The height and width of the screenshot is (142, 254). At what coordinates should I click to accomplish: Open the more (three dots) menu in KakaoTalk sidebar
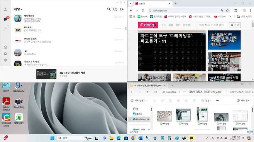point(5,28)
